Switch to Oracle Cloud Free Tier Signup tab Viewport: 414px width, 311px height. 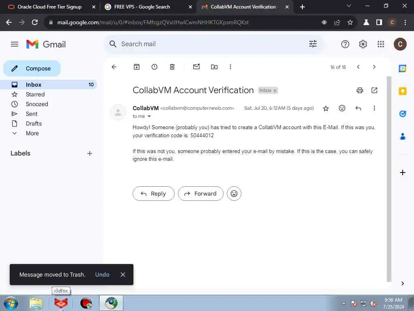point(50,7)
